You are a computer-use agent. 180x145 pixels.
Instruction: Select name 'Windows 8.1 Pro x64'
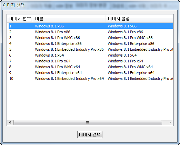pos(53,61)
